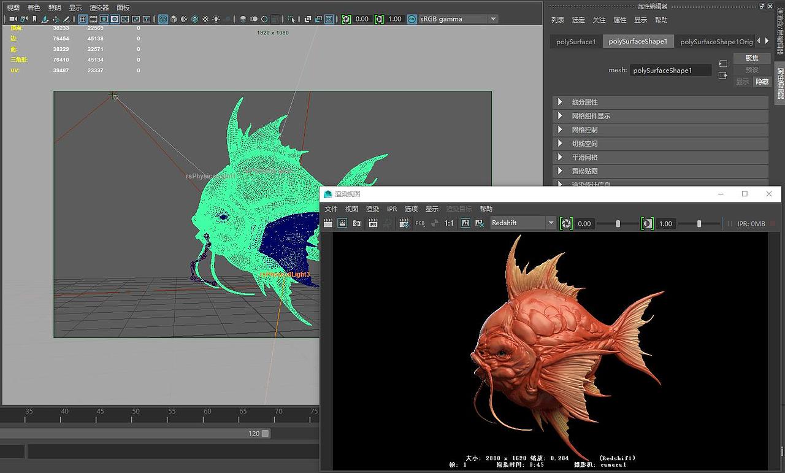Toggle viewport lights with the bulb icon

(216, 19)
